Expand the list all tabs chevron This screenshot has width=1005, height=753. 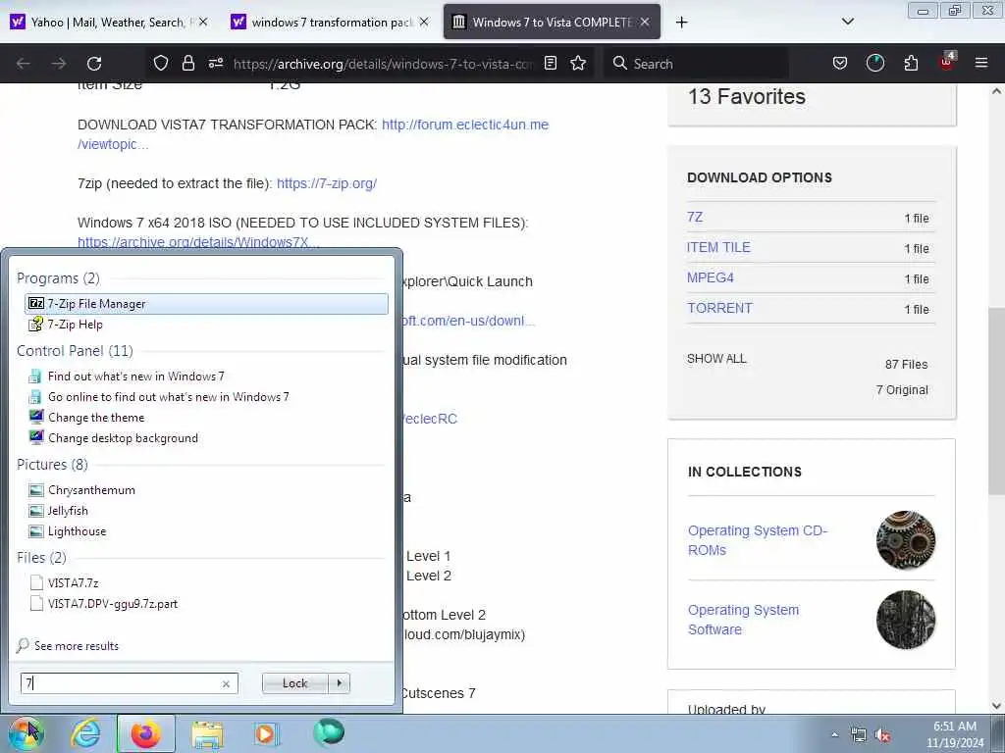click(847, 22)
